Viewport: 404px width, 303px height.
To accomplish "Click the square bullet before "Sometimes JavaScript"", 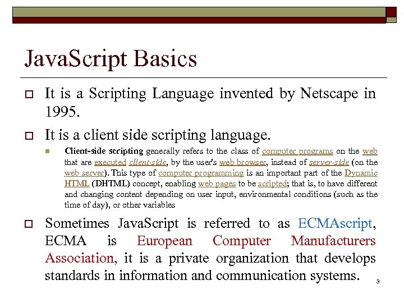I will click(29, 224).
